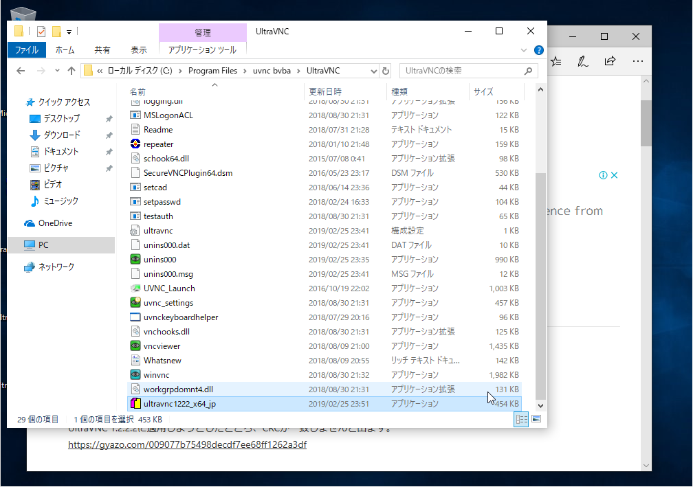The height and width of the screenshot is (487, 693).
Task: Switch to large icons view layout
Action: tap(536, 419)
